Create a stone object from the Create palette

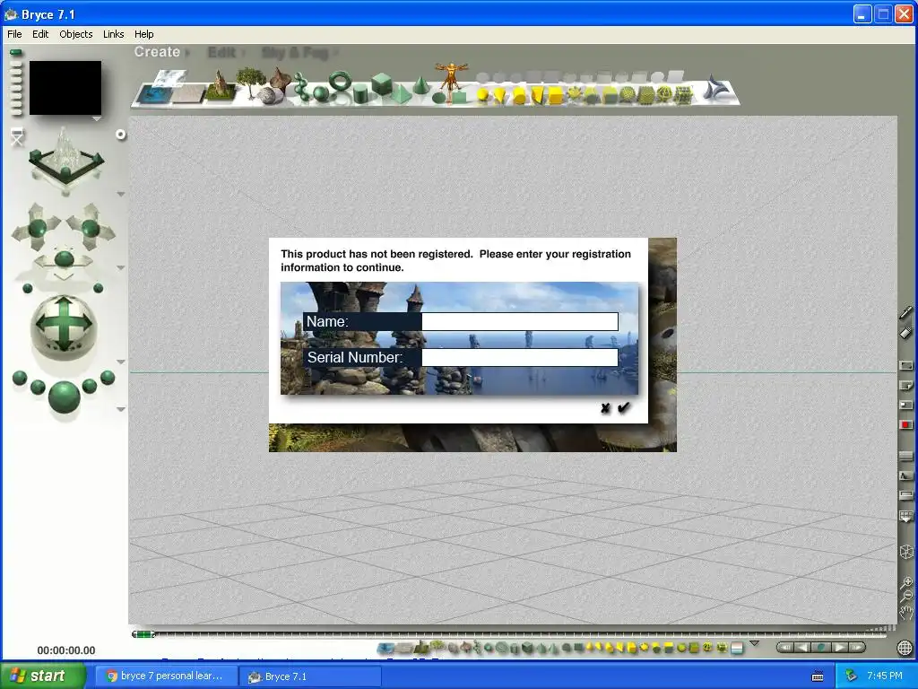click(269, 96)
